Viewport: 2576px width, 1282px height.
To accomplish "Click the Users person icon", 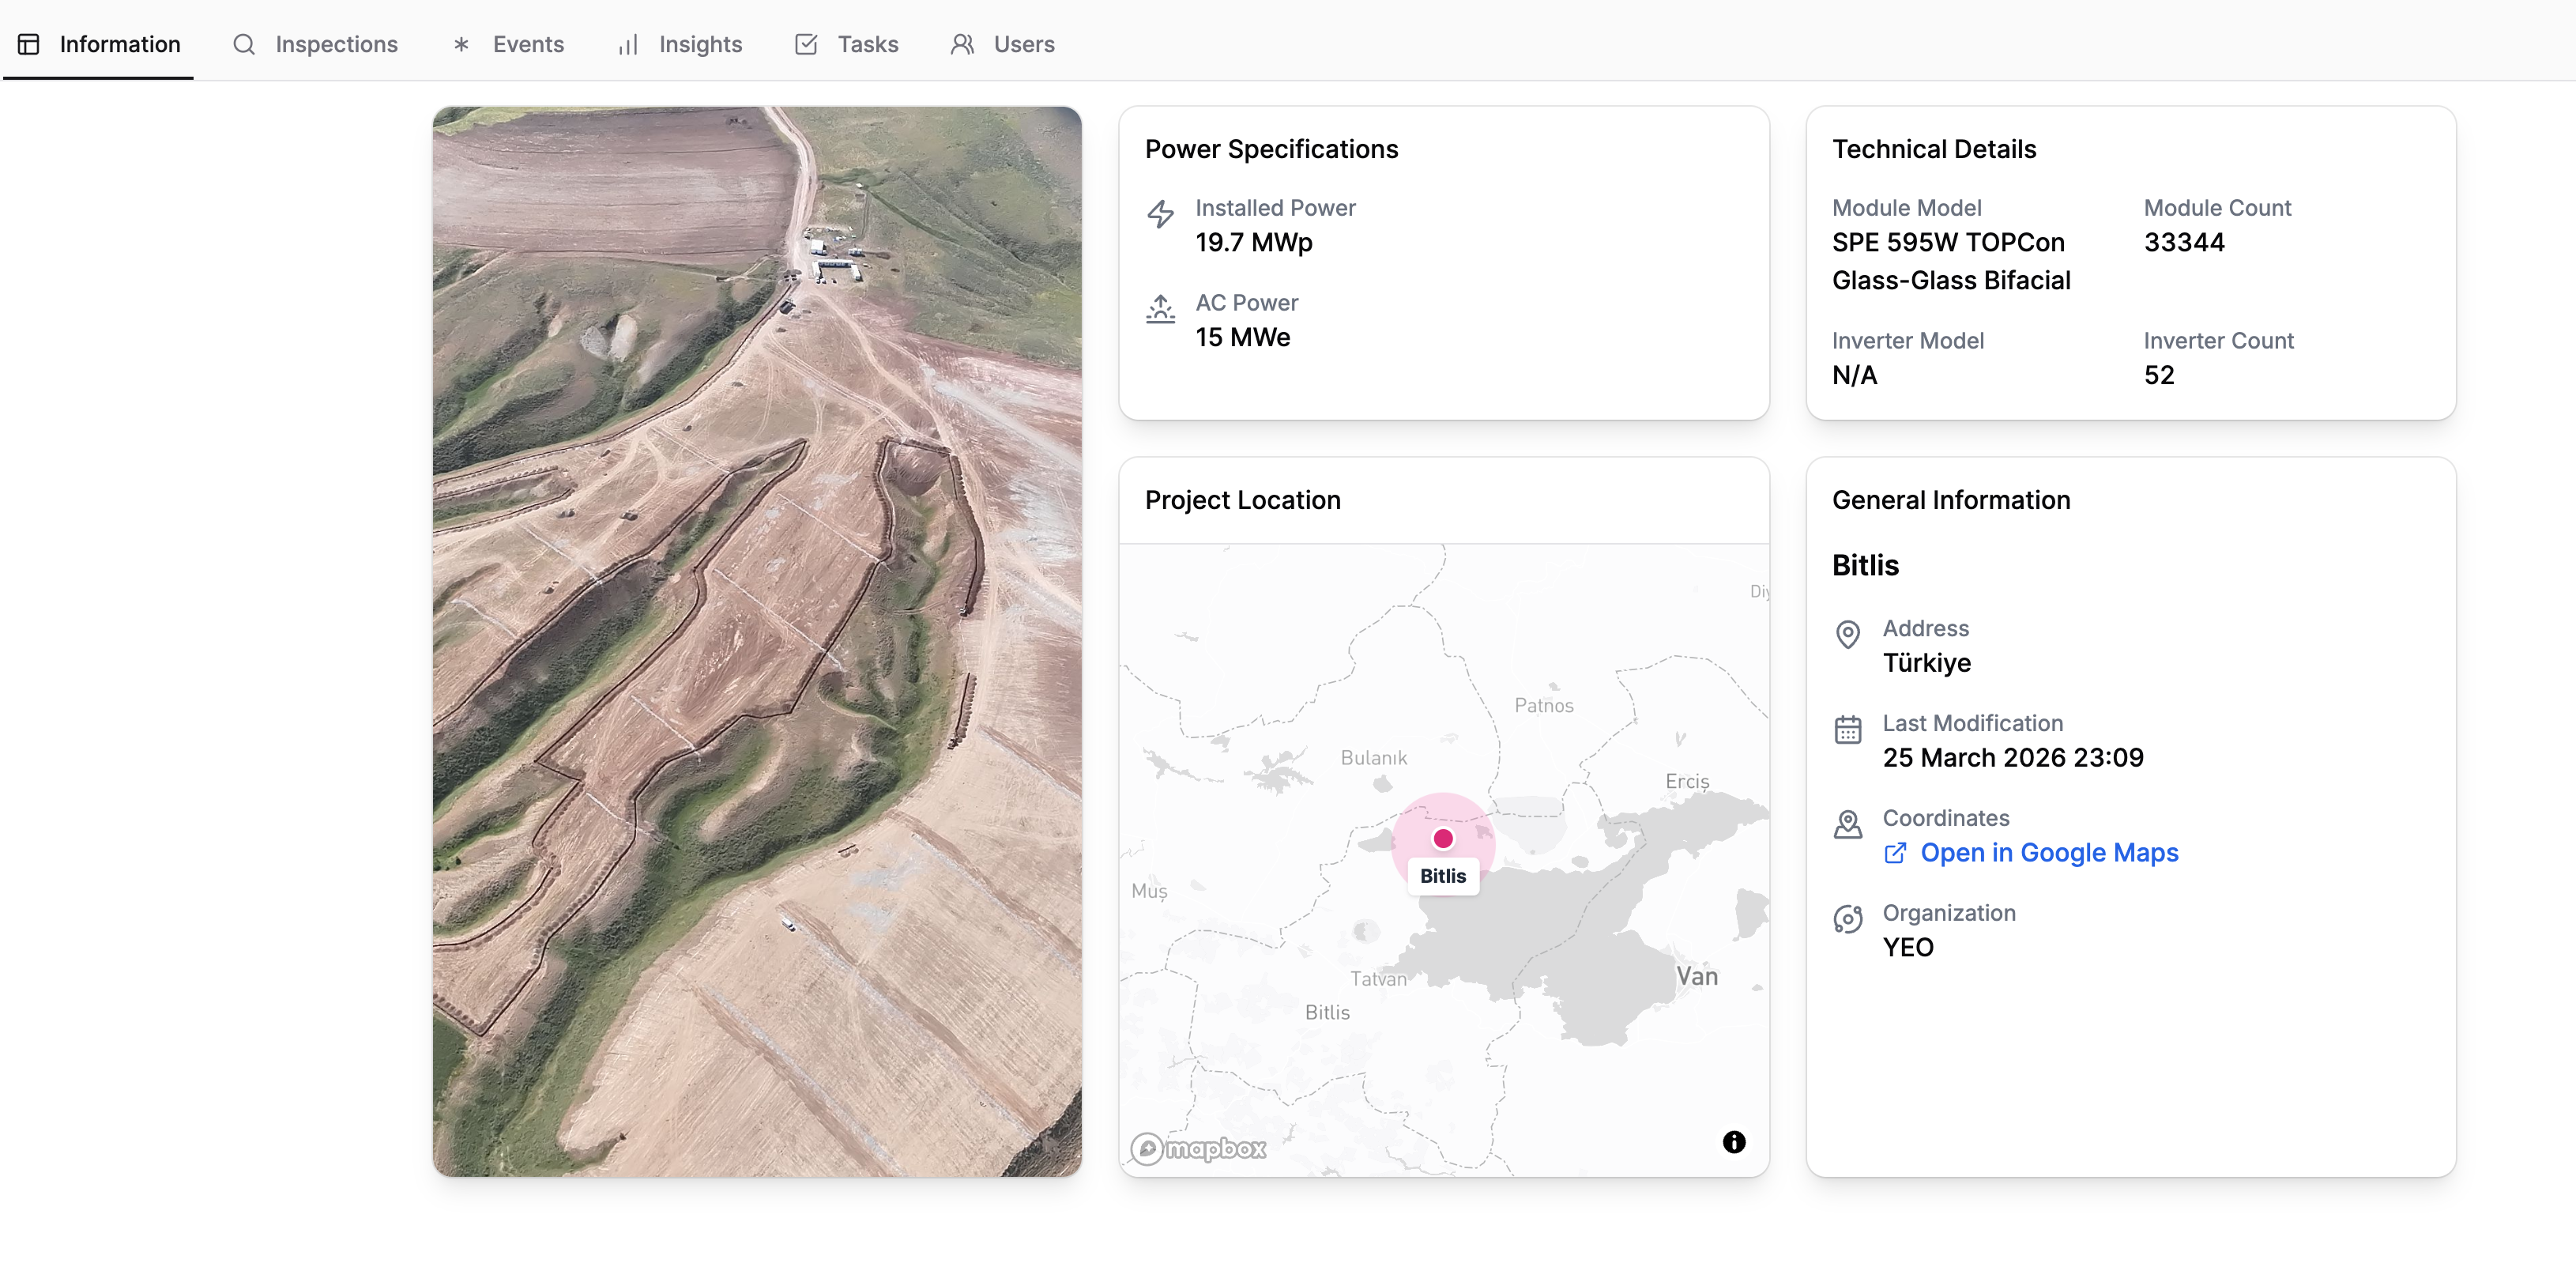I will coord(961,44).
